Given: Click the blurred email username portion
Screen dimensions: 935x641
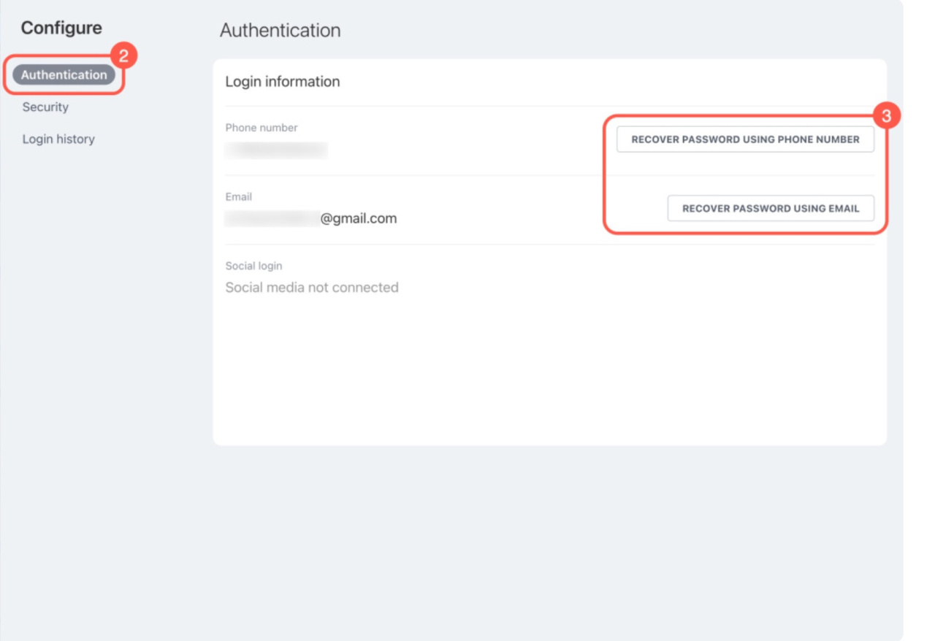Looking at the screenshot, I should [272, 218].
